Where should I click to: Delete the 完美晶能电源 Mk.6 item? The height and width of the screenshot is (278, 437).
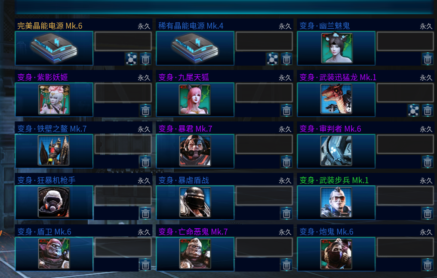pyautogui.click(x=145, y=59)
